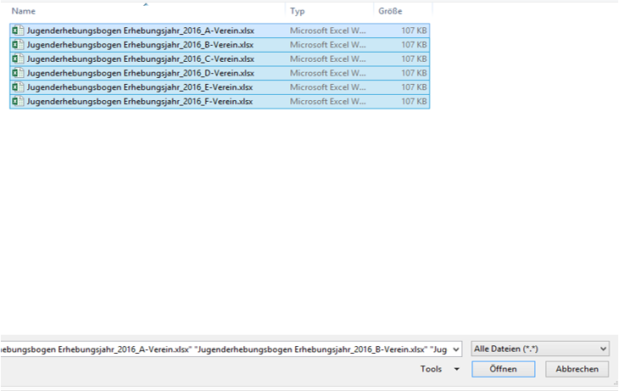Click the type cell of the D-Verein file
Viewport: 619px width, 391px height.
(x=329, y=73)
